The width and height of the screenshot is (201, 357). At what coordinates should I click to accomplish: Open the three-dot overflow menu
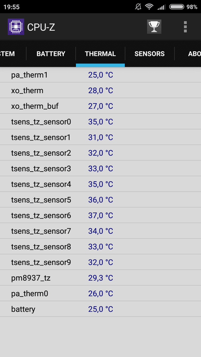185,27
